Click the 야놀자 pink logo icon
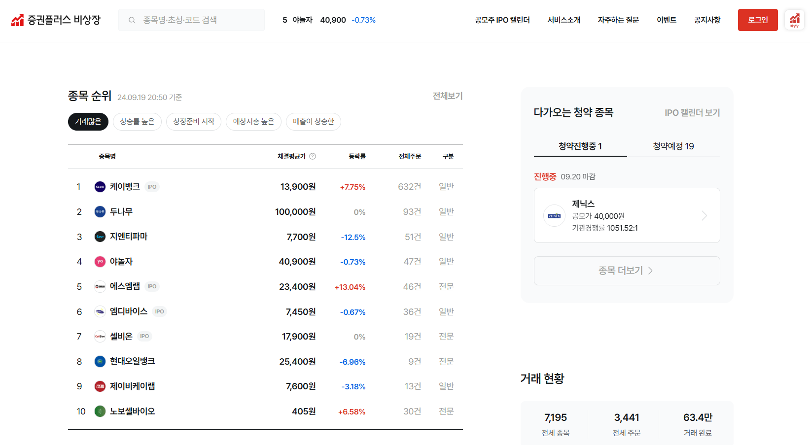The height and width of the screenshot is (445, 810). pos(100,261)
